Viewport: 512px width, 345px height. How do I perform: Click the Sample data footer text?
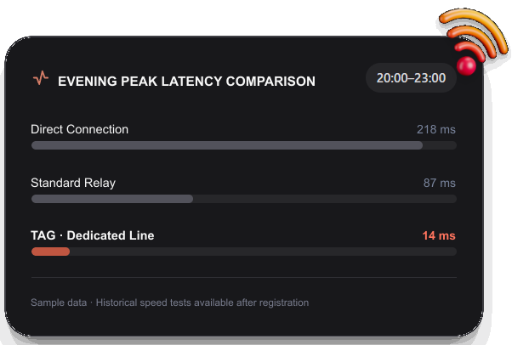tap(59, 303)
